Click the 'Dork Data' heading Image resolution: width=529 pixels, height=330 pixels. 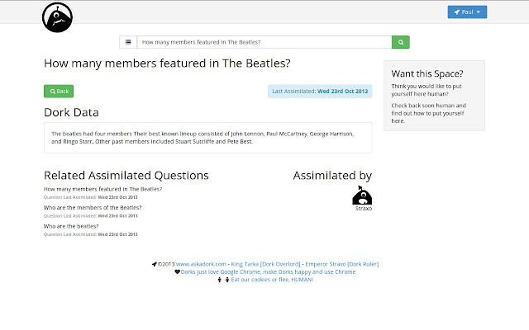tap(71, 112)
